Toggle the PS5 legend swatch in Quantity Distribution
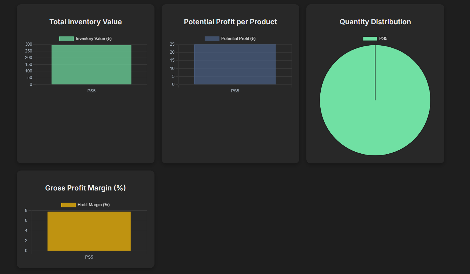The image size is (470, 274). pyautogui.click(x=370, y=39)
